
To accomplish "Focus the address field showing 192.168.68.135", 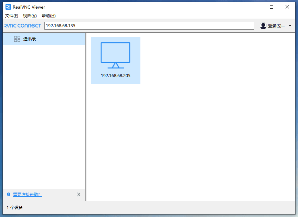I will 149,26.
